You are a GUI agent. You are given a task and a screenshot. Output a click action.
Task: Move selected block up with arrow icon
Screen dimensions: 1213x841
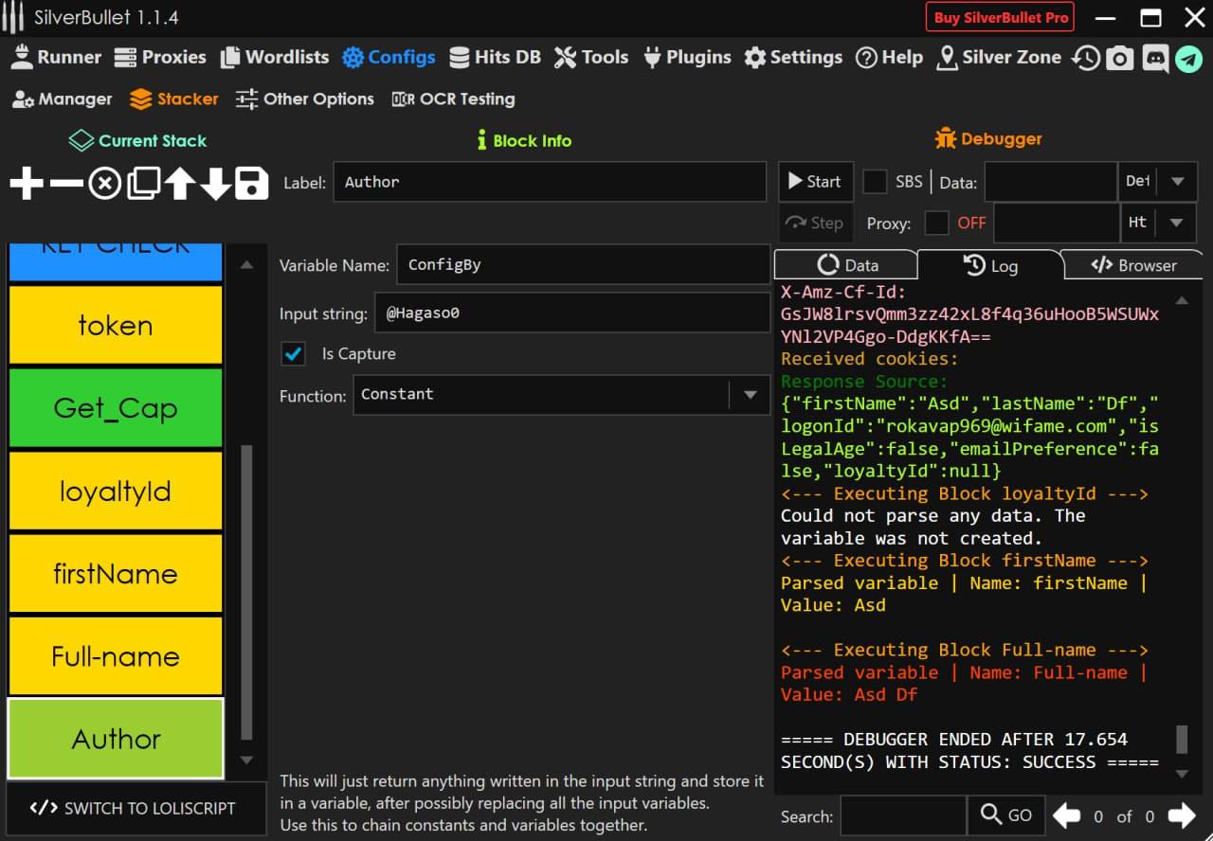[180, 183]
